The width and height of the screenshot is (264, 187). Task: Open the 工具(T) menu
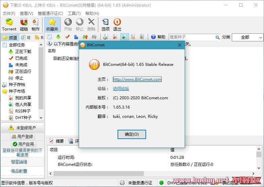point(74,14)
